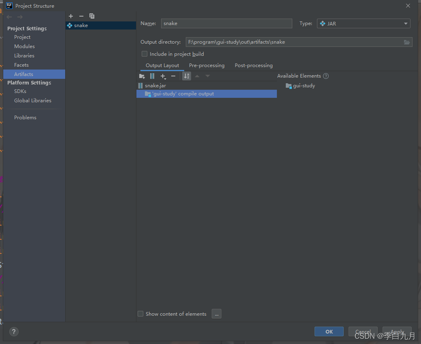This screenshot has width=421, height=344.
Task: Remove the selected artifact with minus icon
Action: 81,16
